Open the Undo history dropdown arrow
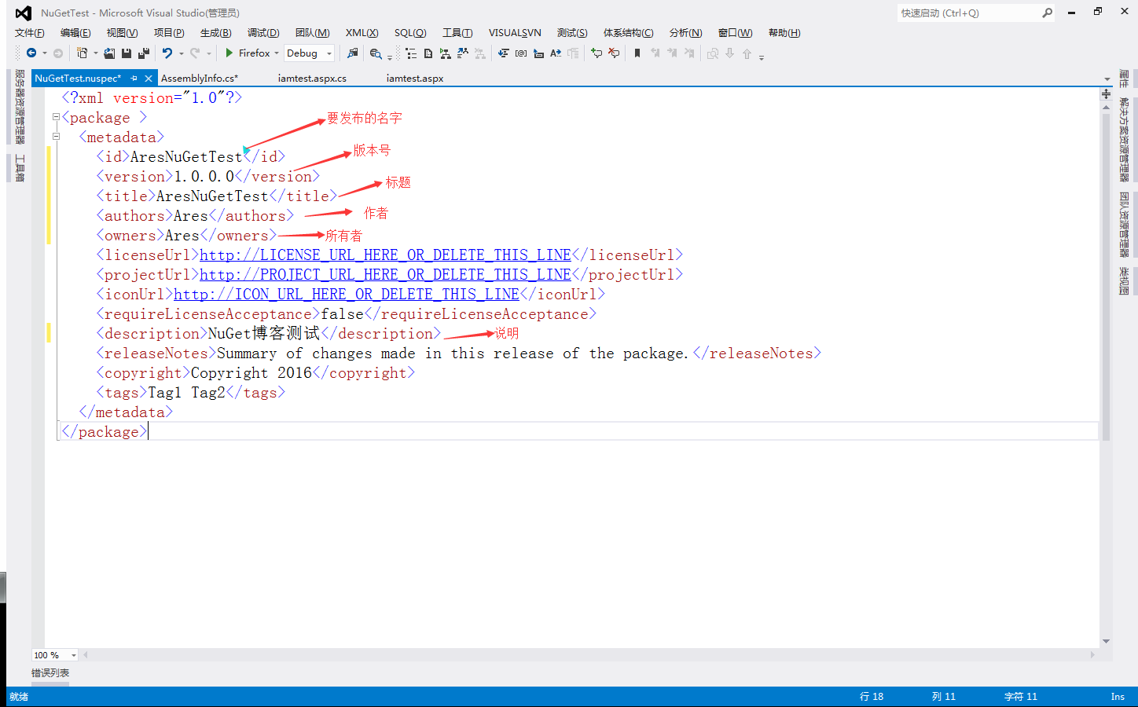The height and width of the screenshot is (707, 1138). click(182, 53)
